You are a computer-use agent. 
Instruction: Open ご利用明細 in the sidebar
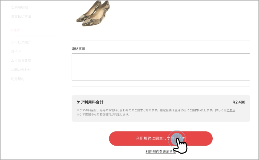[x=19, y=7]
